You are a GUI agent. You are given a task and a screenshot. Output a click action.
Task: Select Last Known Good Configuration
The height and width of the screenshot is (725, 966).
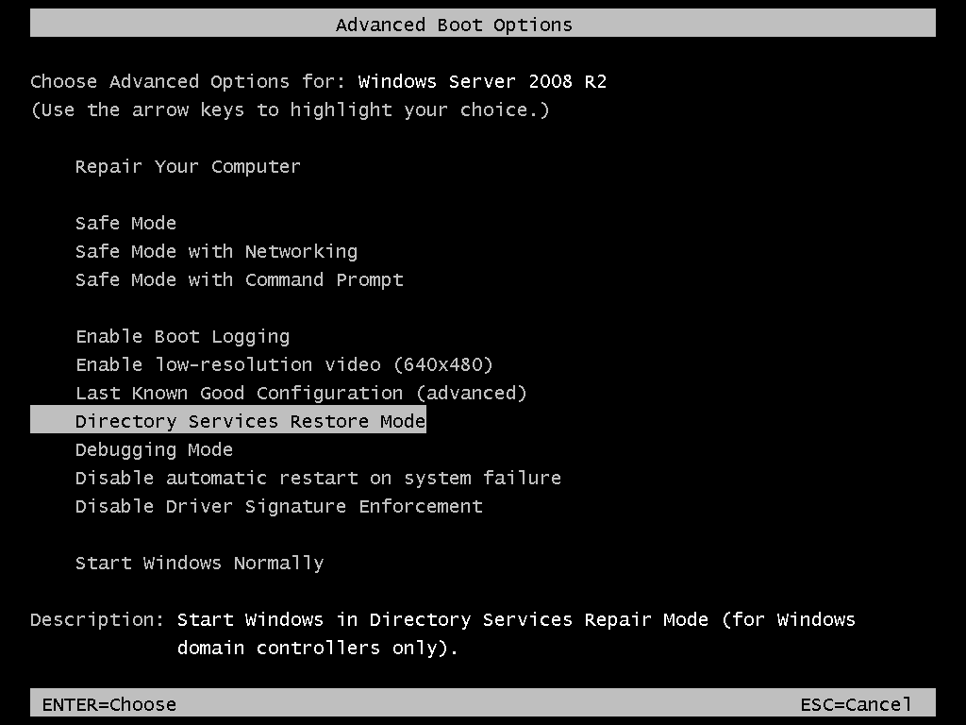[x=301, y=393]
